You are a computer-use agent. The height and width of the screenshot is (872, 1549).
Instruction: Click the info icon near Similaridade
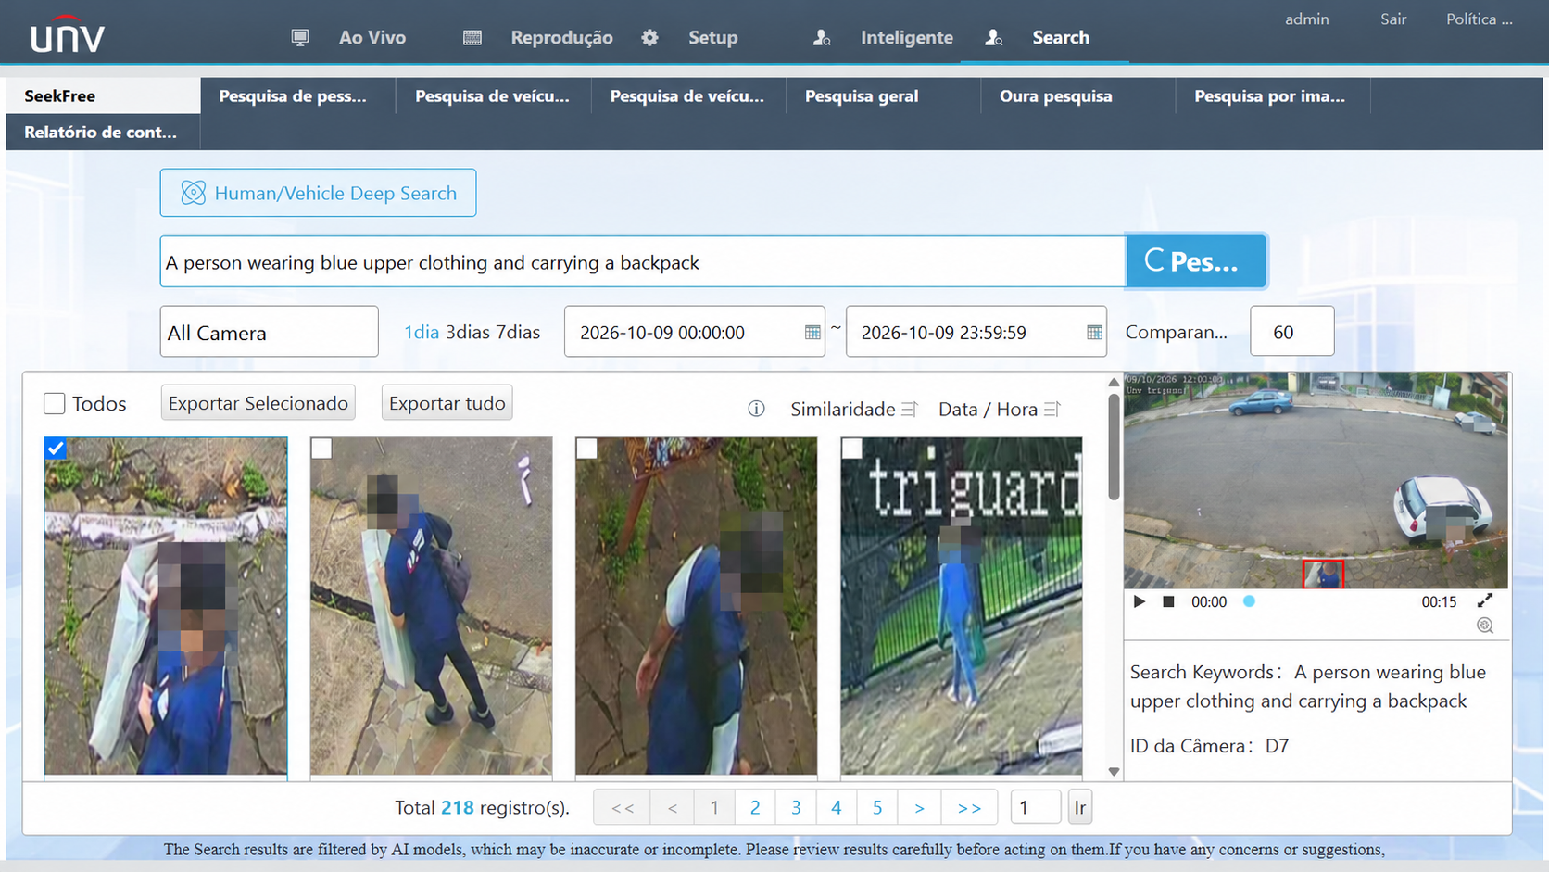(x=756, y=409)
